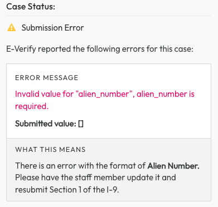Click the yellow warning triangle icon

coord(12,28)
